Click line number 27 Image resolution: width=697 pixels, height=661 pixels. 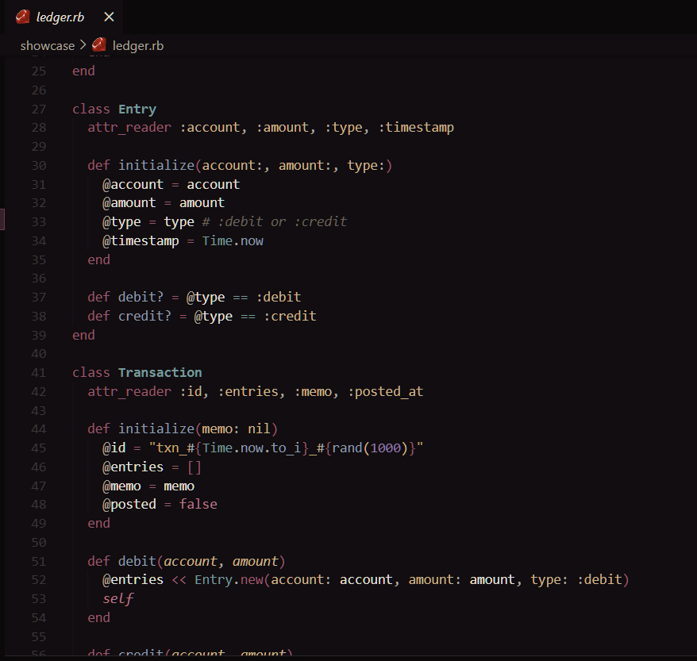[x=39, y=110]
